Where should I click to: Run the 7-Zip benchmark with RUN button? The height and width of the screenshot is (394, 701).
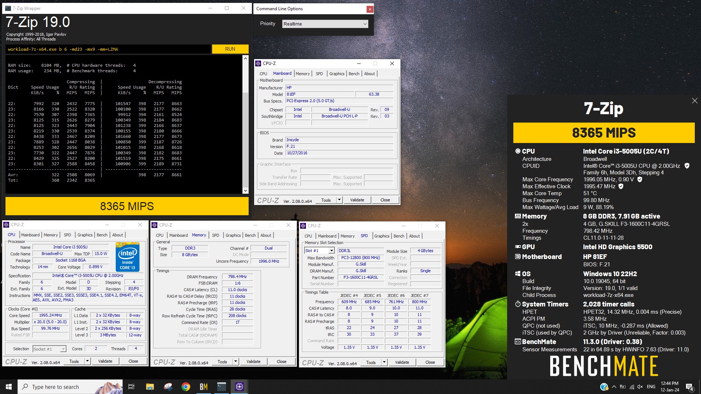click(x=230, y=49)
